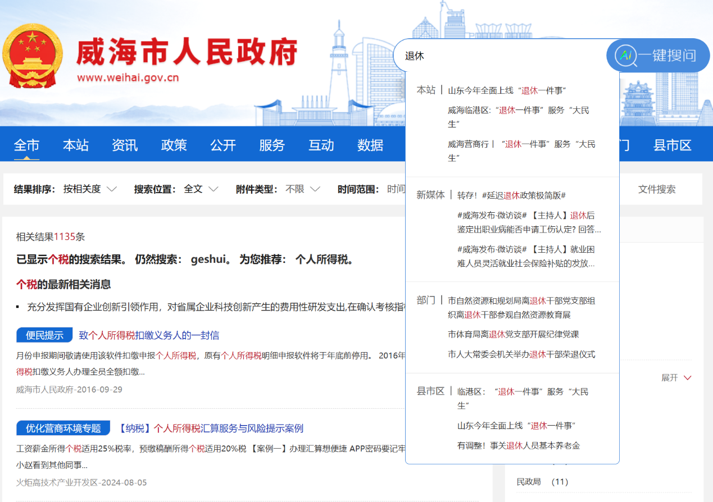Search instead for geshui
The height and width of the screenshot is (502, 713).
(207, 260)
